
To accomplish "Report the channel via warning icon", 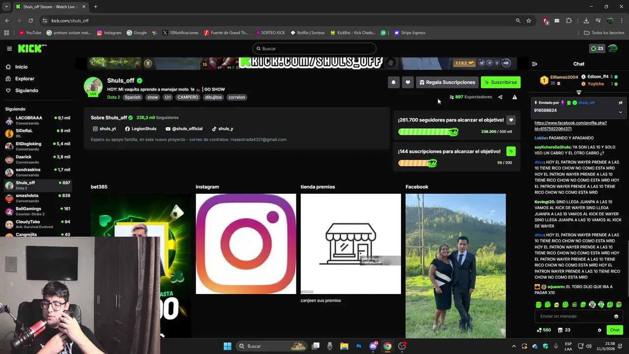I will [x=515, y=97].
